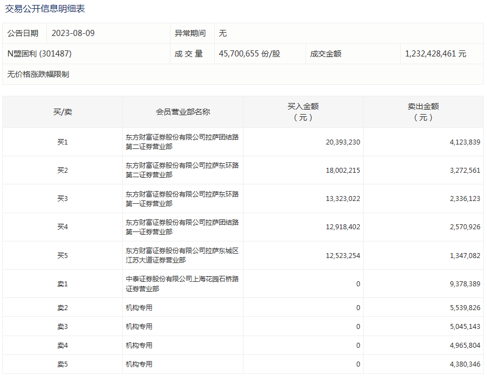Image resolution: width=487 pixels, height=376 pixels.
Task: Select sell amount 2,570,926
Action: pos(465,227)
